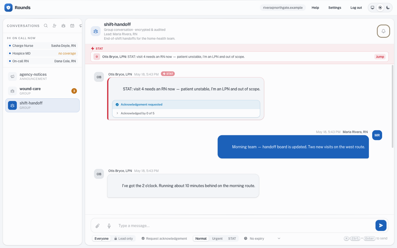Click the message list vertical scrollbar
This screenshot has width=397, height=248.
pos(393,106)
